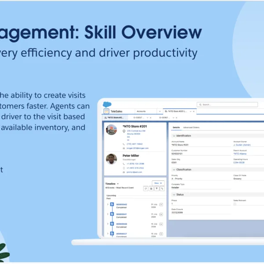This screenshot has width=264, height=264.
Task: Open order link 00000037
Action: coord(121,234)
